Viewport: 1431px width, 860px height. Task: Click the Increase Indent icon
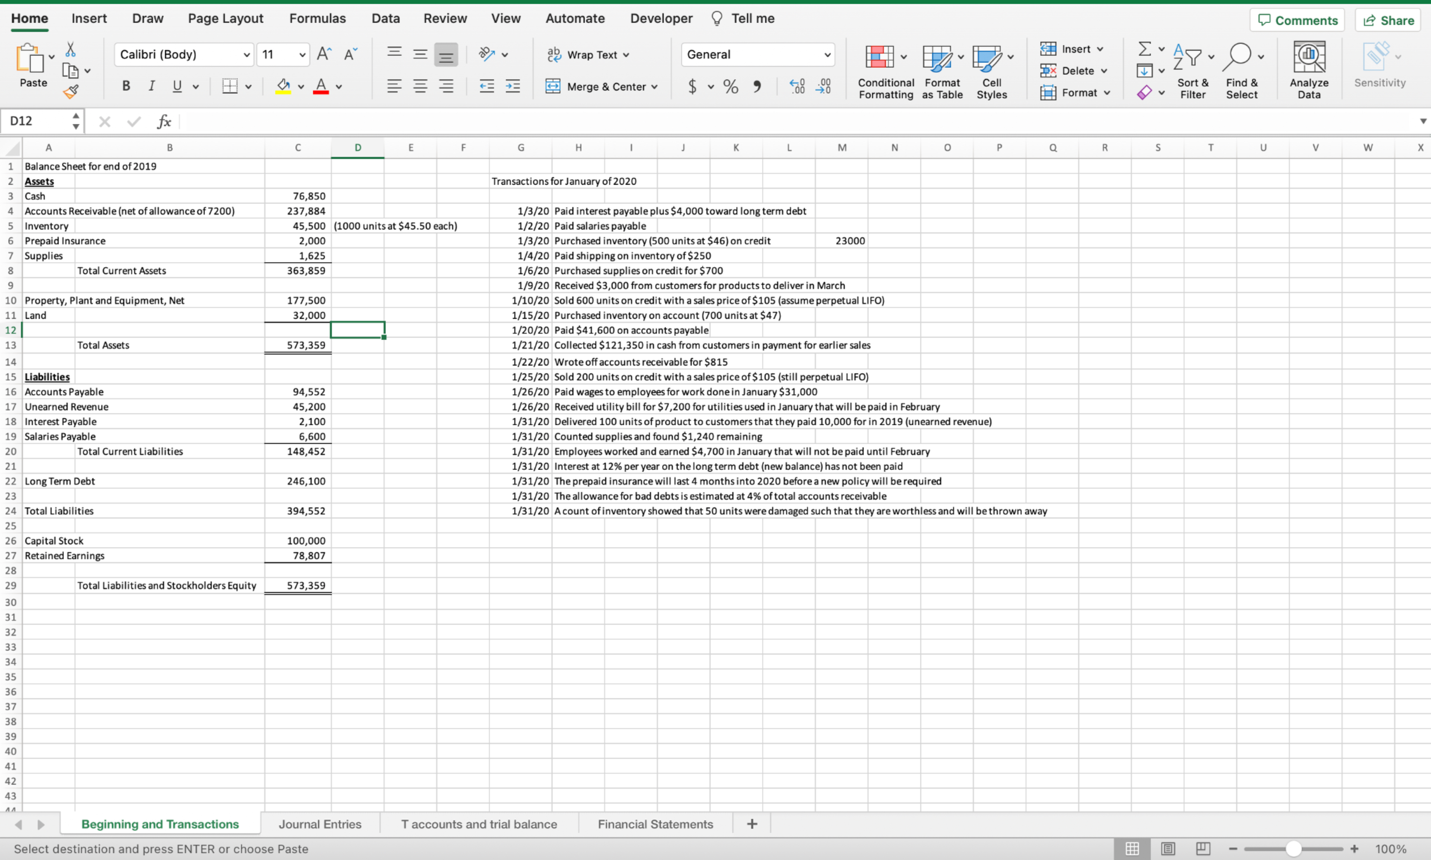tap(513, 86)
